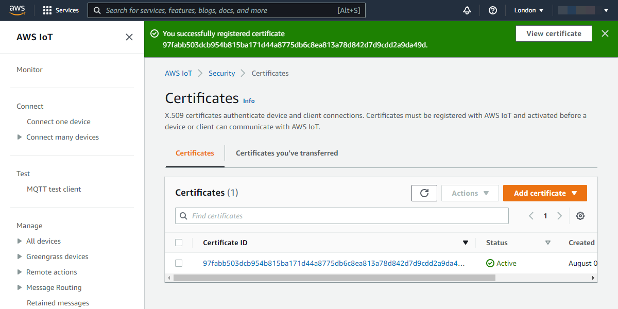Open Monitor in the sidebar

pos(29,70)
